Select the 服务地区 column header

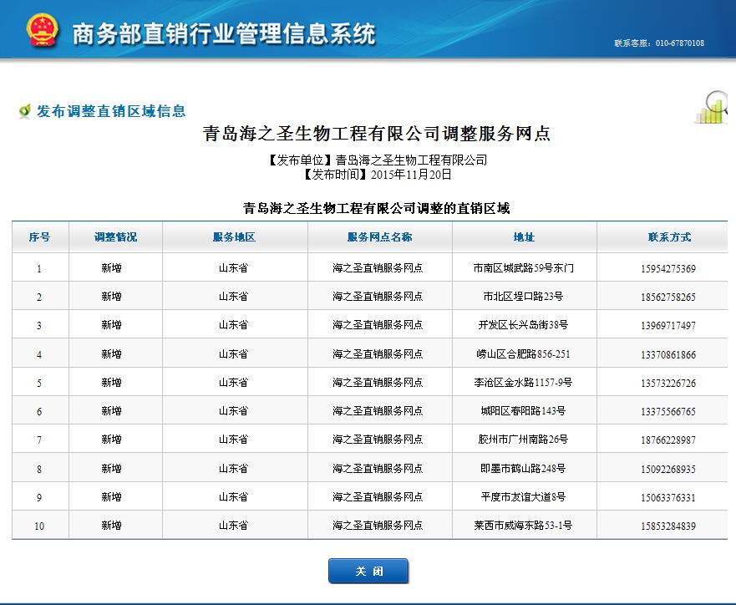coord(234,237)
